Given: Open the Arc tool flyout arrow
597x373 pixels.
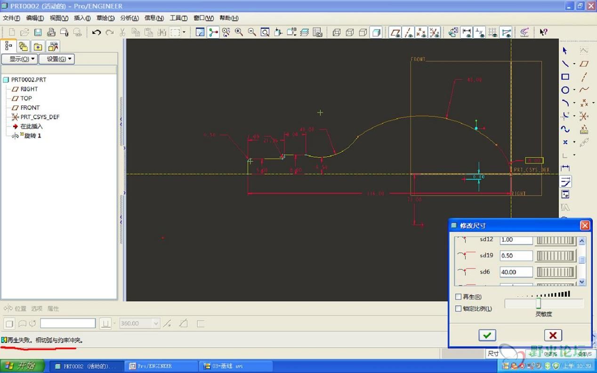Looking at the screenshot, I should coord(574,103).
